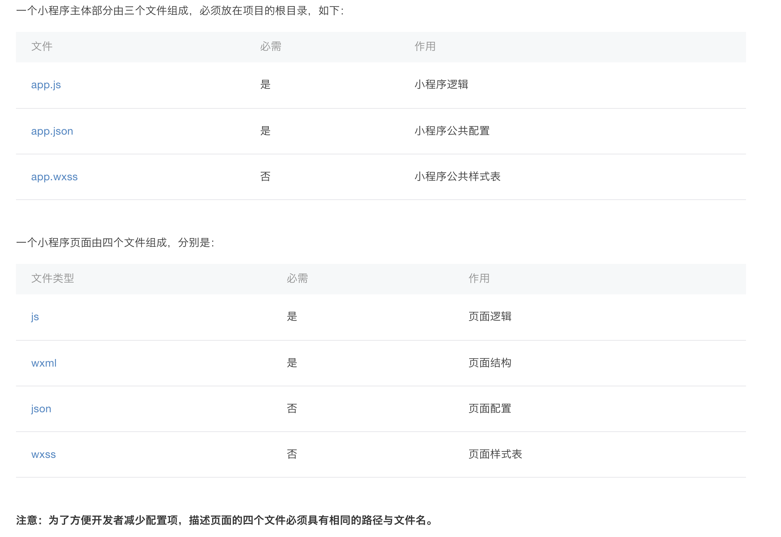Open the app.json link
Viewport: 781px width, 537px height.
click(52, 131)
